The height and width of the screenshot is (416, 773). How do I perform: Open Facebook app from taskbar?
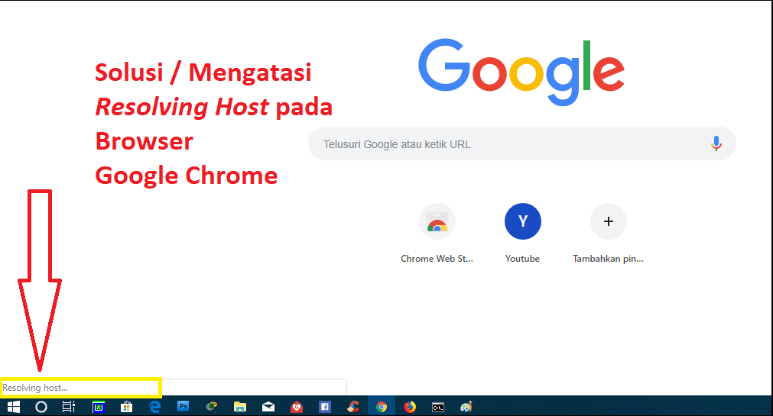[x=324, y=407]
